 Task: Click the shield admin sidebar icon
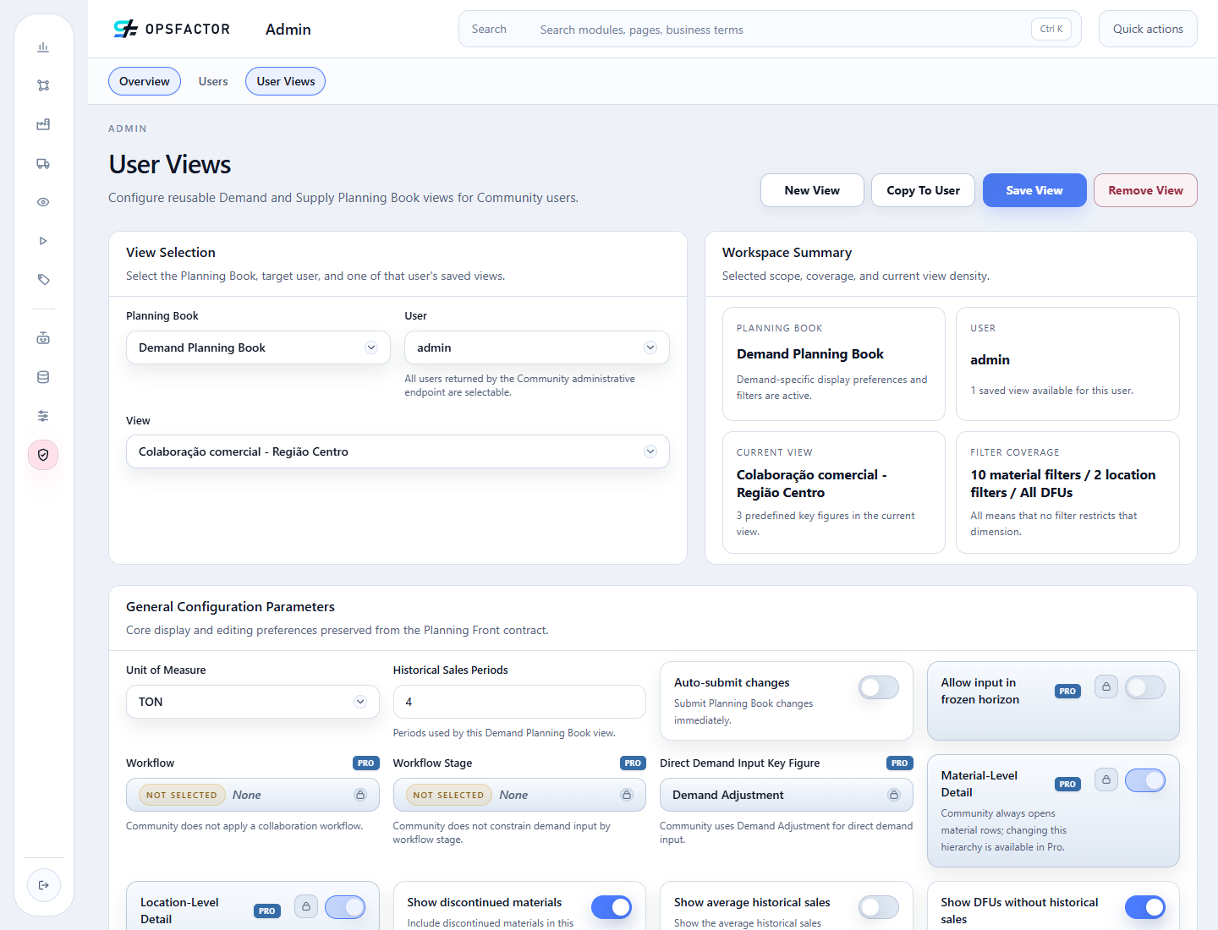(43, 455)
